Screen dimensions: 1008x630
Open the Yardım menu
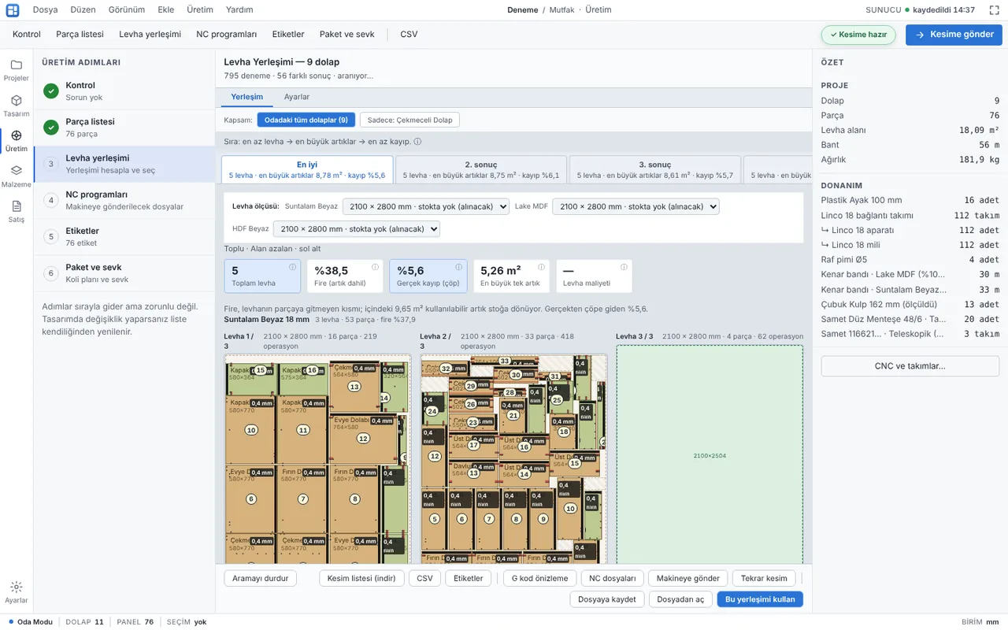tap(239, 10)
